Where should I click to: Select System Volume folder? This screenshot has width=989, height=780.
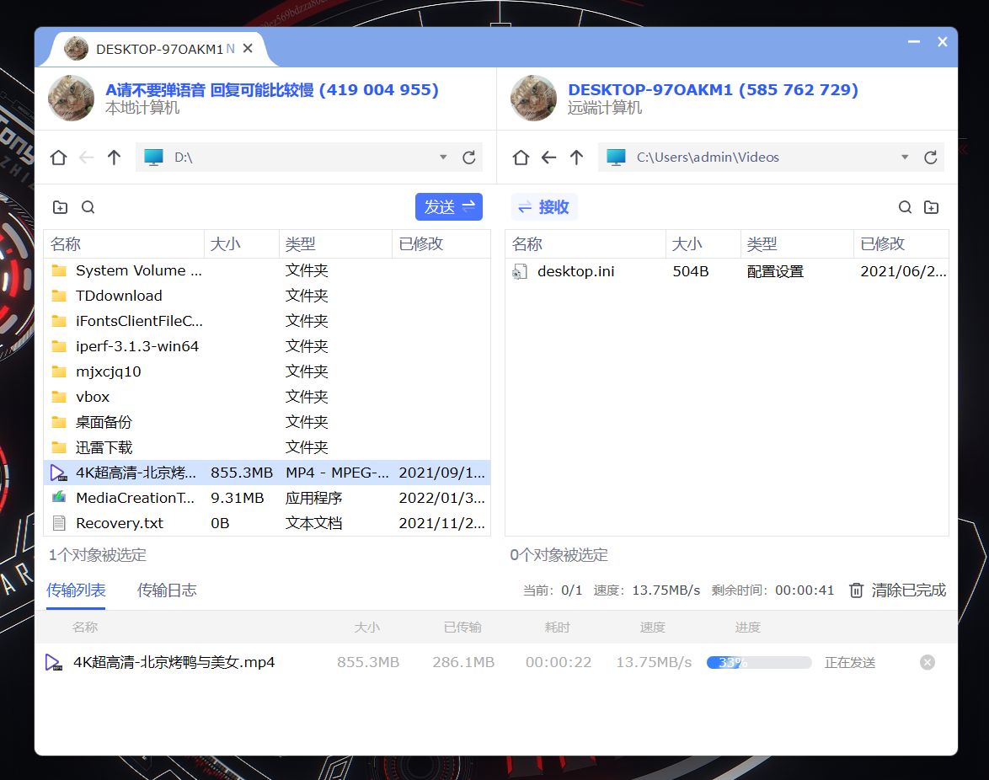click(x=267, y=270)
